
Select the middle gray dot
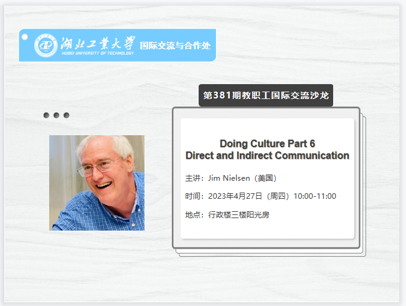57,115
